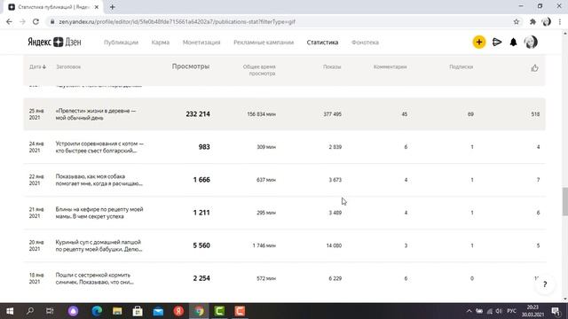Open File Explorer from taskbar
The width and height of the screenshot is (568, 319).
pyautogui.click(x=117, y=311)
